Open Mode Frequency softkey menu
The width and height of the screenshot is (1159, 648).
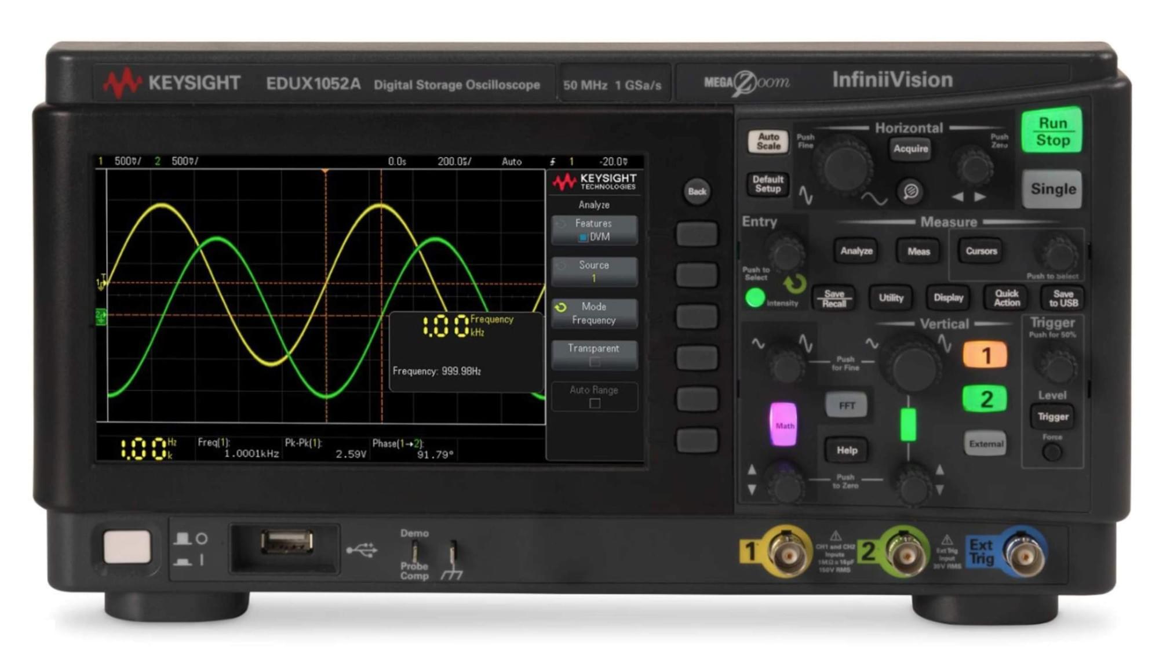[x=594, y=314]
